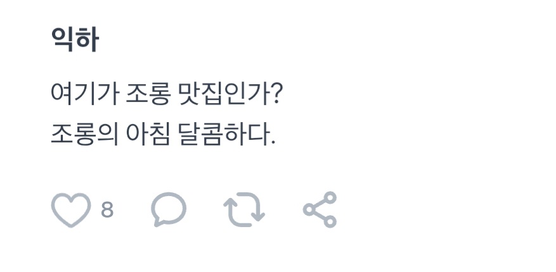Viewport: 556px width, 272px height.
Task: Open replies via the speech bubble icon
Action: (169, 210)
